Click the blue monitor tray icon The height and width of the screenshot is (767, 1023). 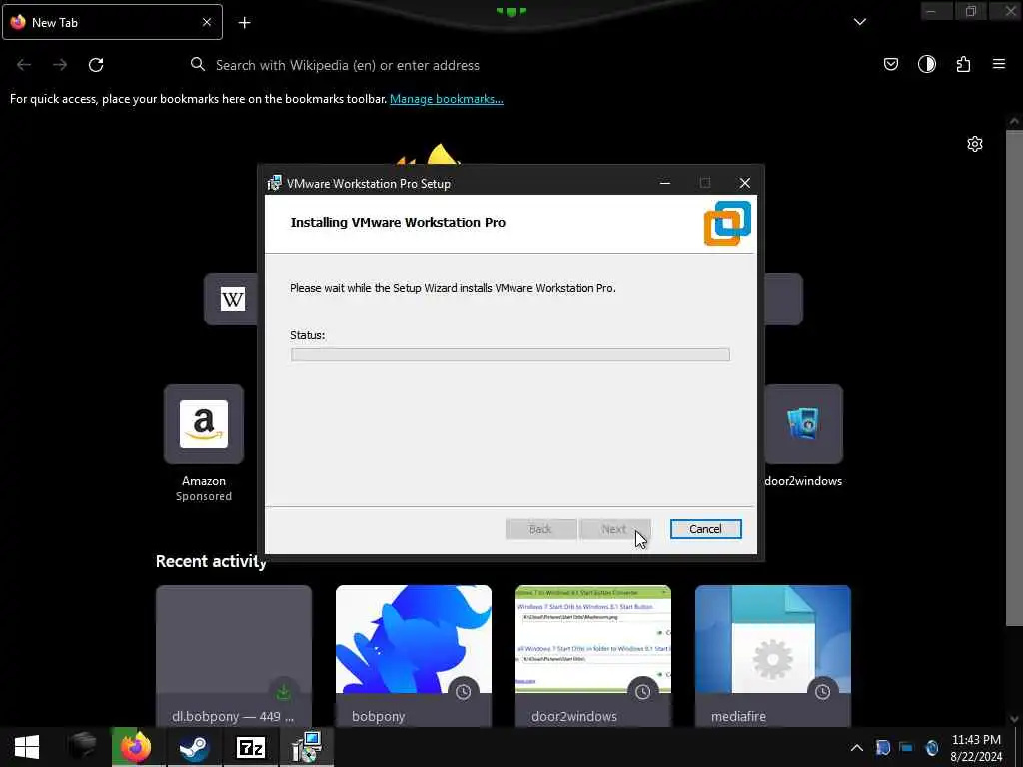[x=906, y=748]
